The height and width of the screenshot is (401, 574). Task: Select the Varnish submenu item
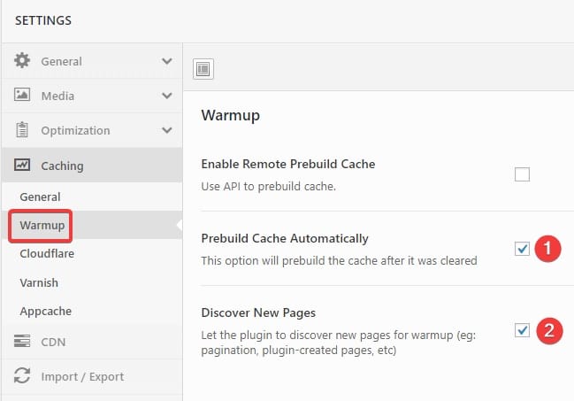[40, 282]
